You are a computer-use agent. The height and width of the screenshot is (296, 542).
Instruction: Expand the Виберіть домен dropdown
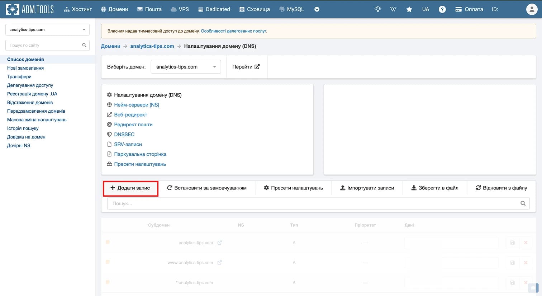tap(185, 66)
